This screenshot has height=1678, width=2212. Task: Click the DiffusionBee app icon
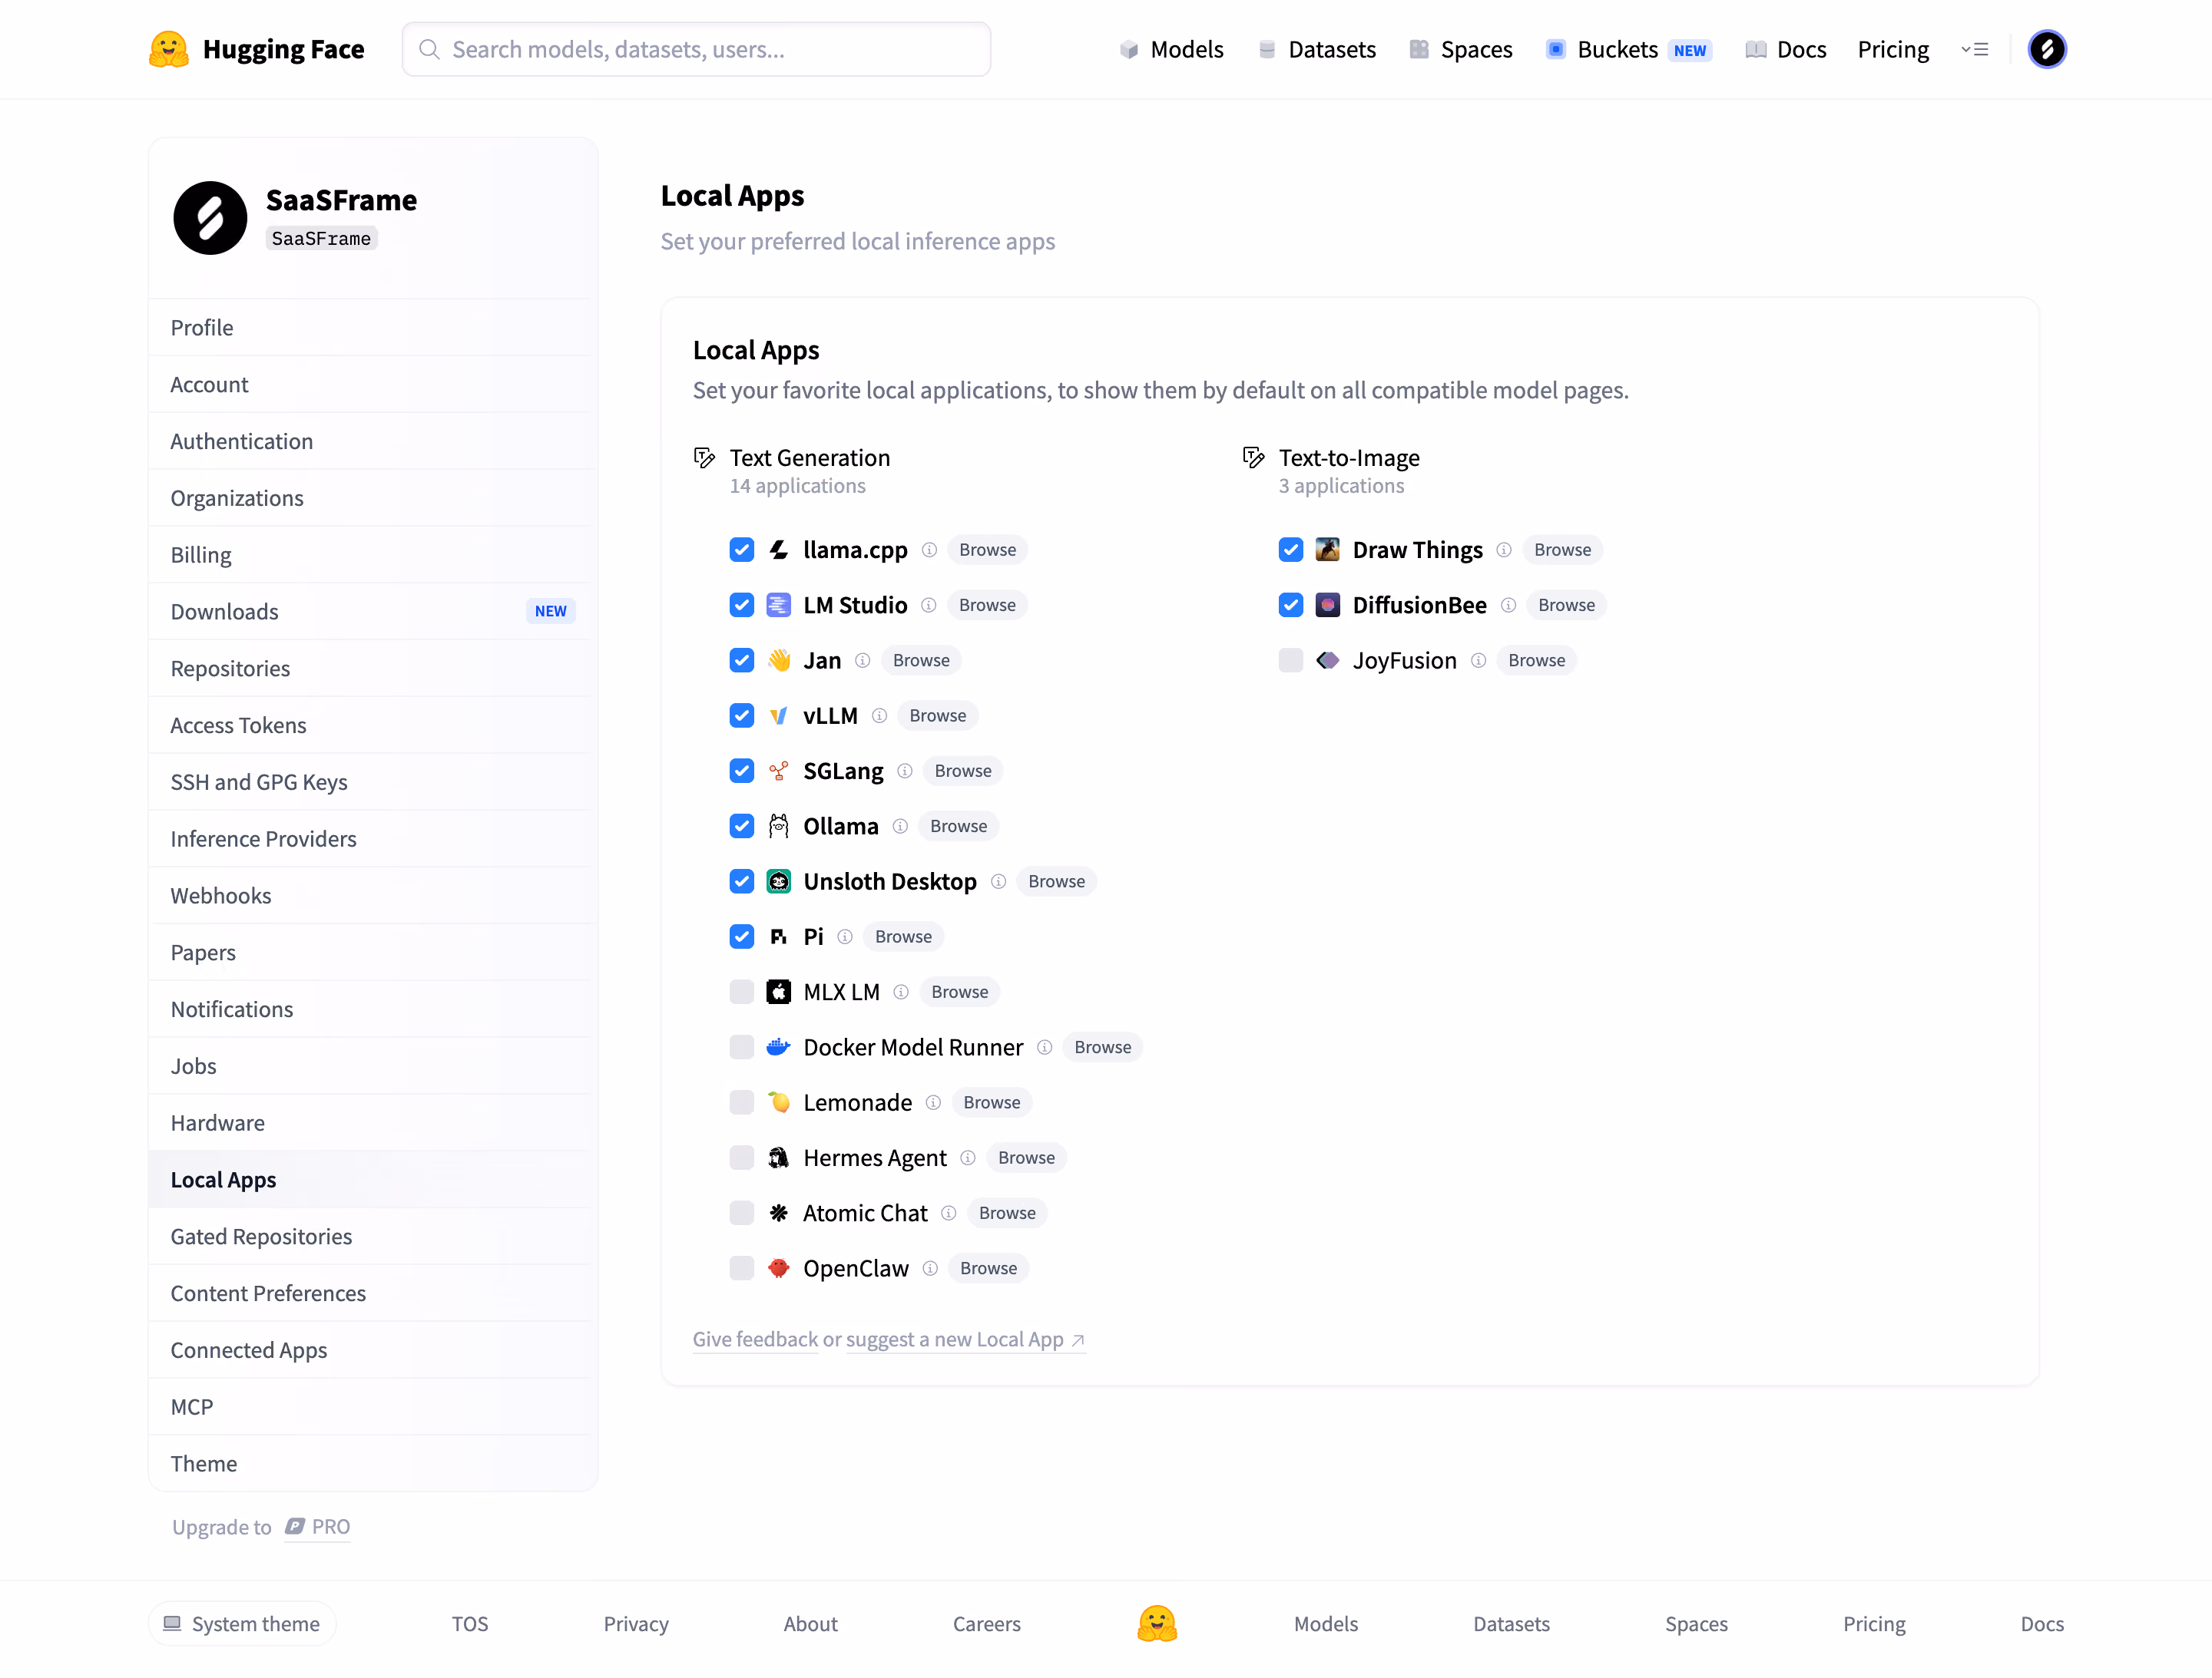(x=1327, y=605)
